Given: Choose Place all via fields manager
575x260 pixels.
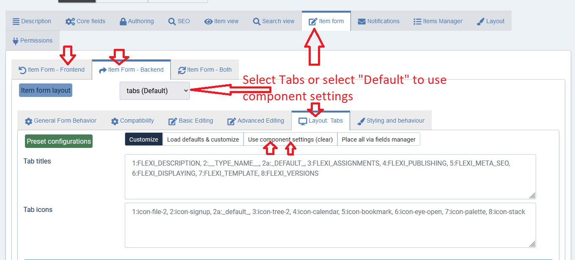Looking at the screenshot, I should click(378, 139).
